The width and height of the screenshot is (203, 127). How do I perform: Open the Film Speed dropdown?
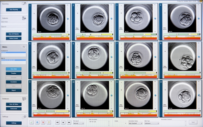tap(78, 123)
